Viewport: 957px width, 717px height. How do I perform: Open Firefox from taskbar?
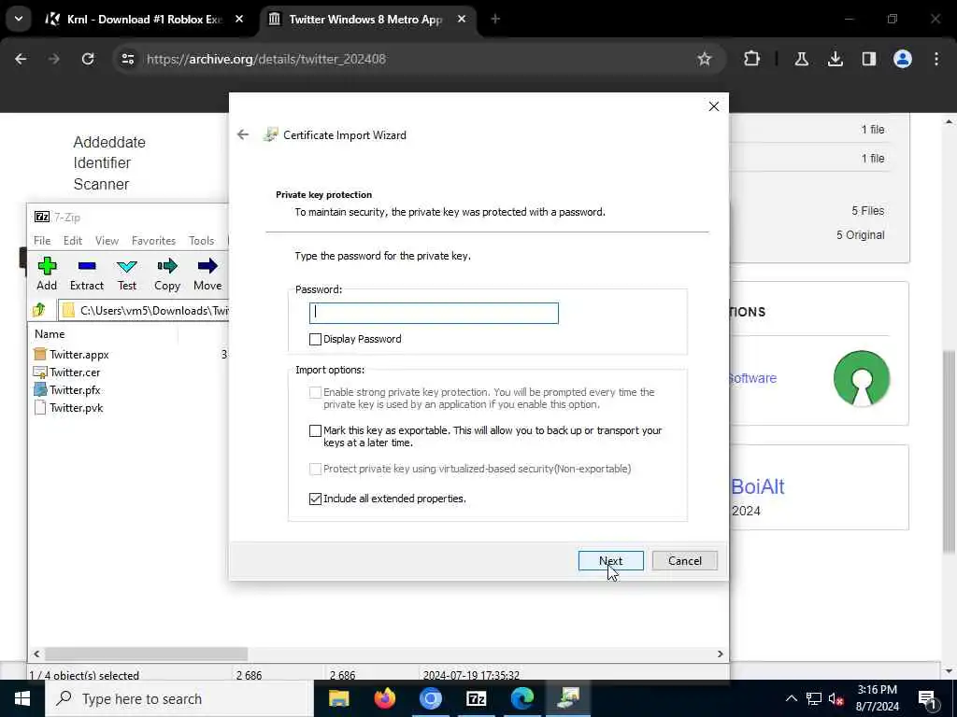click(x=384, y=698)
